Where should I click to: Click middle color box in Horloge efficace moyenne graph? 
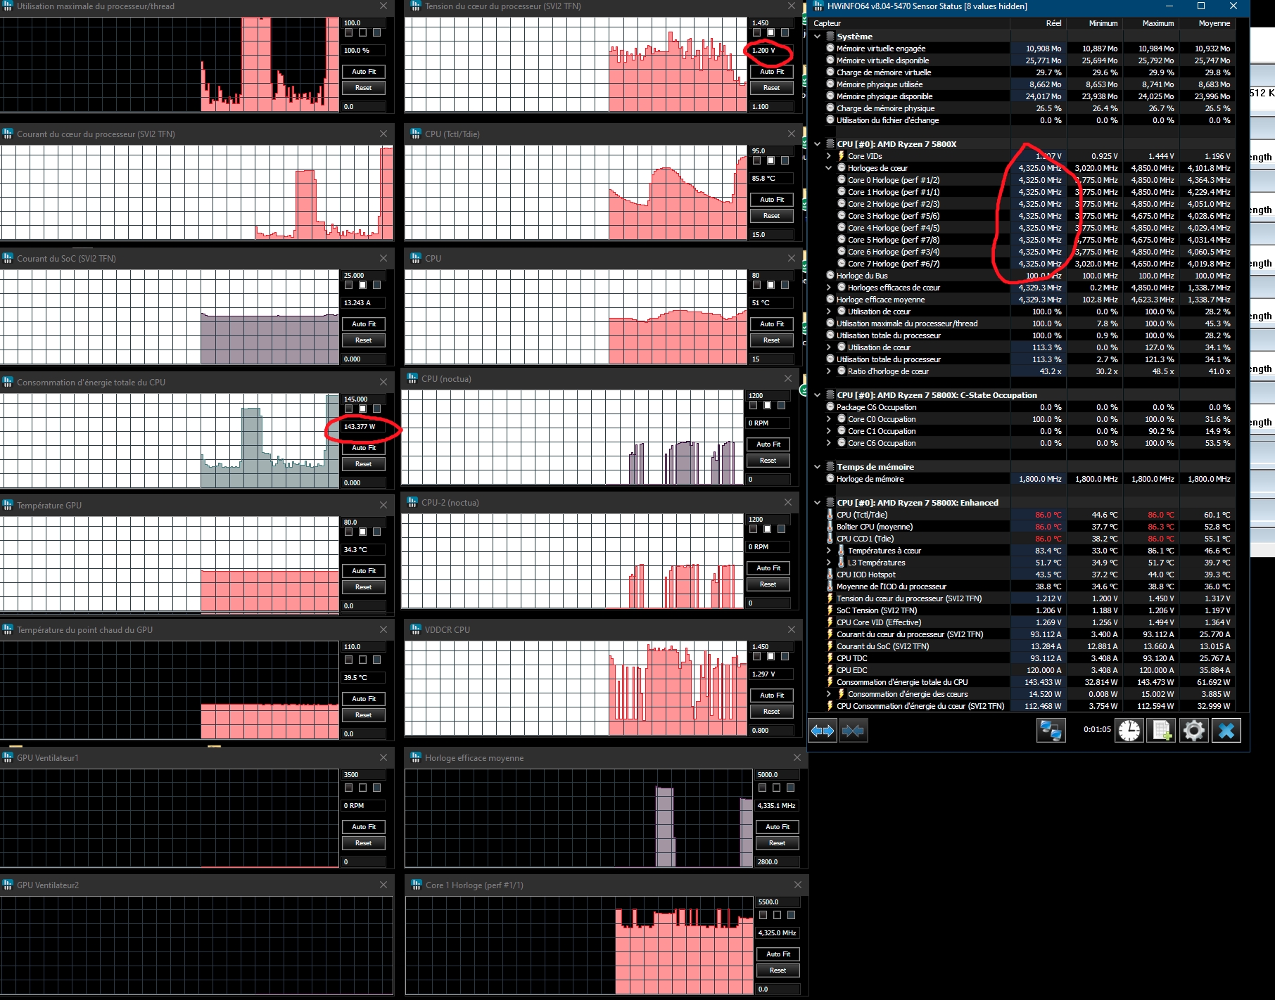(x=777, y=788)
